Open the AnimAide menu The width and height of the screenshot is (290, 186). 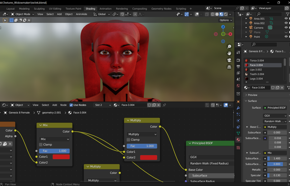[x=82, y=14]
